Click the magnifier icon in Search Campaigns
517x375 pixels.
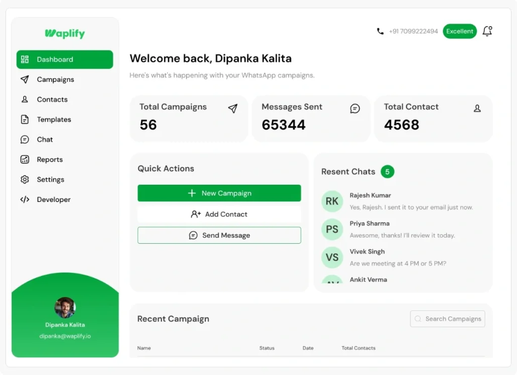tap(418, 318)
